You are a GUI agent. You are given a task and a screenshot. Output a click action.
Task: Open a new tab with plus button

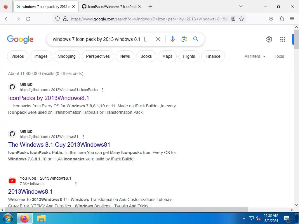[150, 7]
